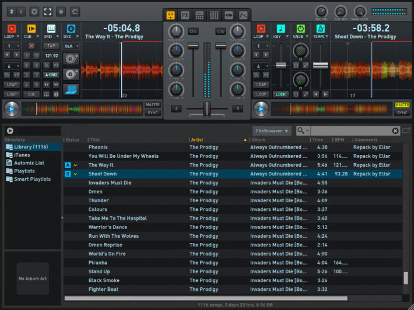Viewport: 414px width, 310px height.
Task: Open the sampler panel tab
Action: click(199, 15)
